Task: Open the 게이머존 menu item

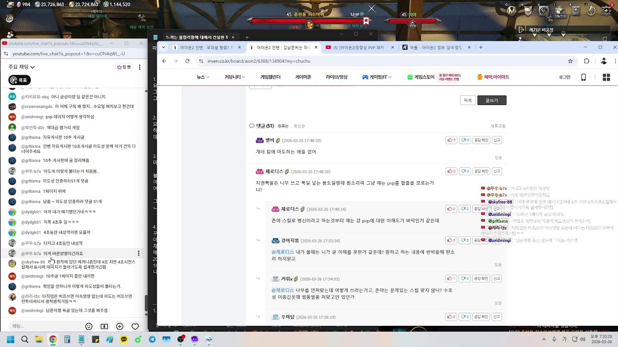Action: coord(303,77)
